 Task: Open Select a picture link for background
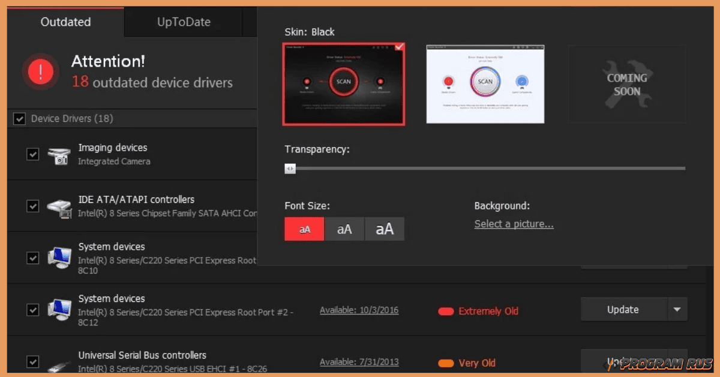514,223
